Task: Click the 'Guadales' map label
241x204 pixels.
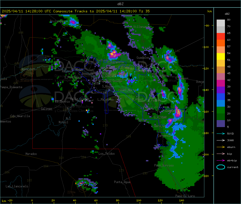Action: pos(143,58)
